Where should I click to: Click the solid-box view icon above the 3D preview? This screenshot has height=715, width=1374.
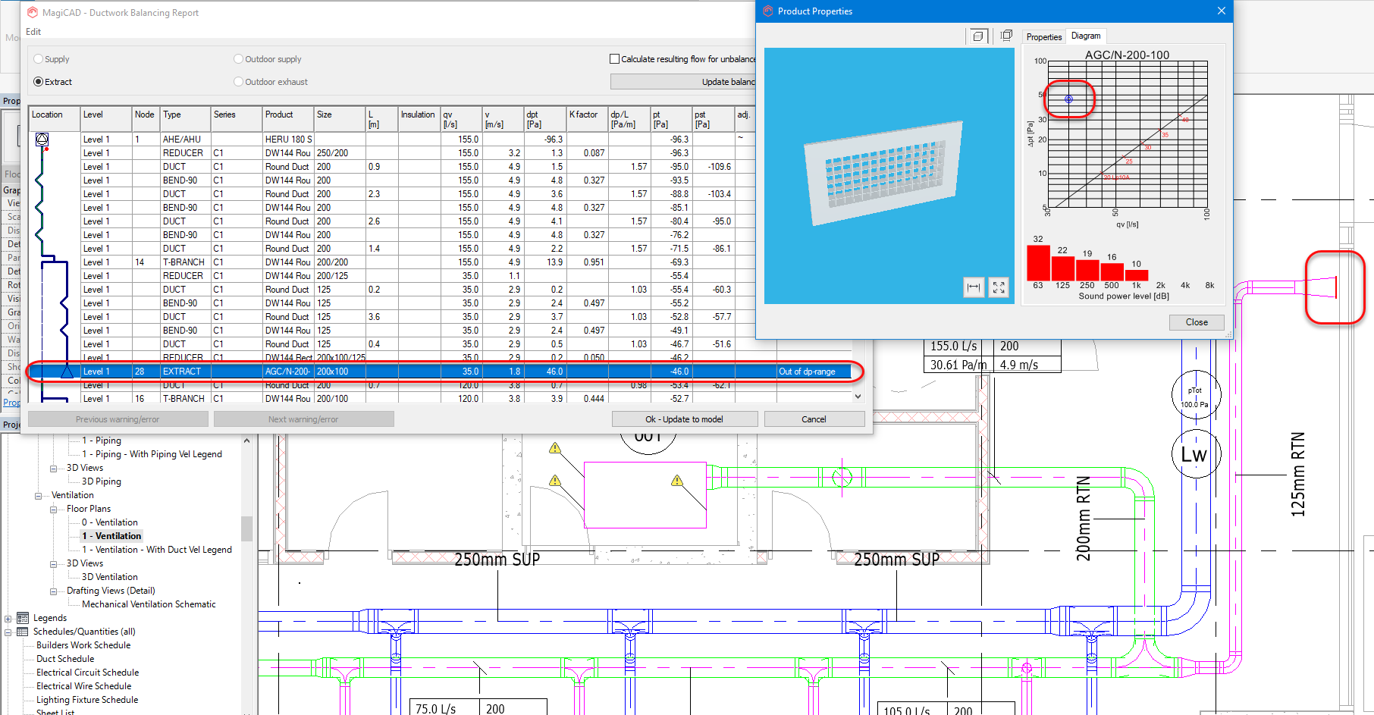(x=977, y=36)
